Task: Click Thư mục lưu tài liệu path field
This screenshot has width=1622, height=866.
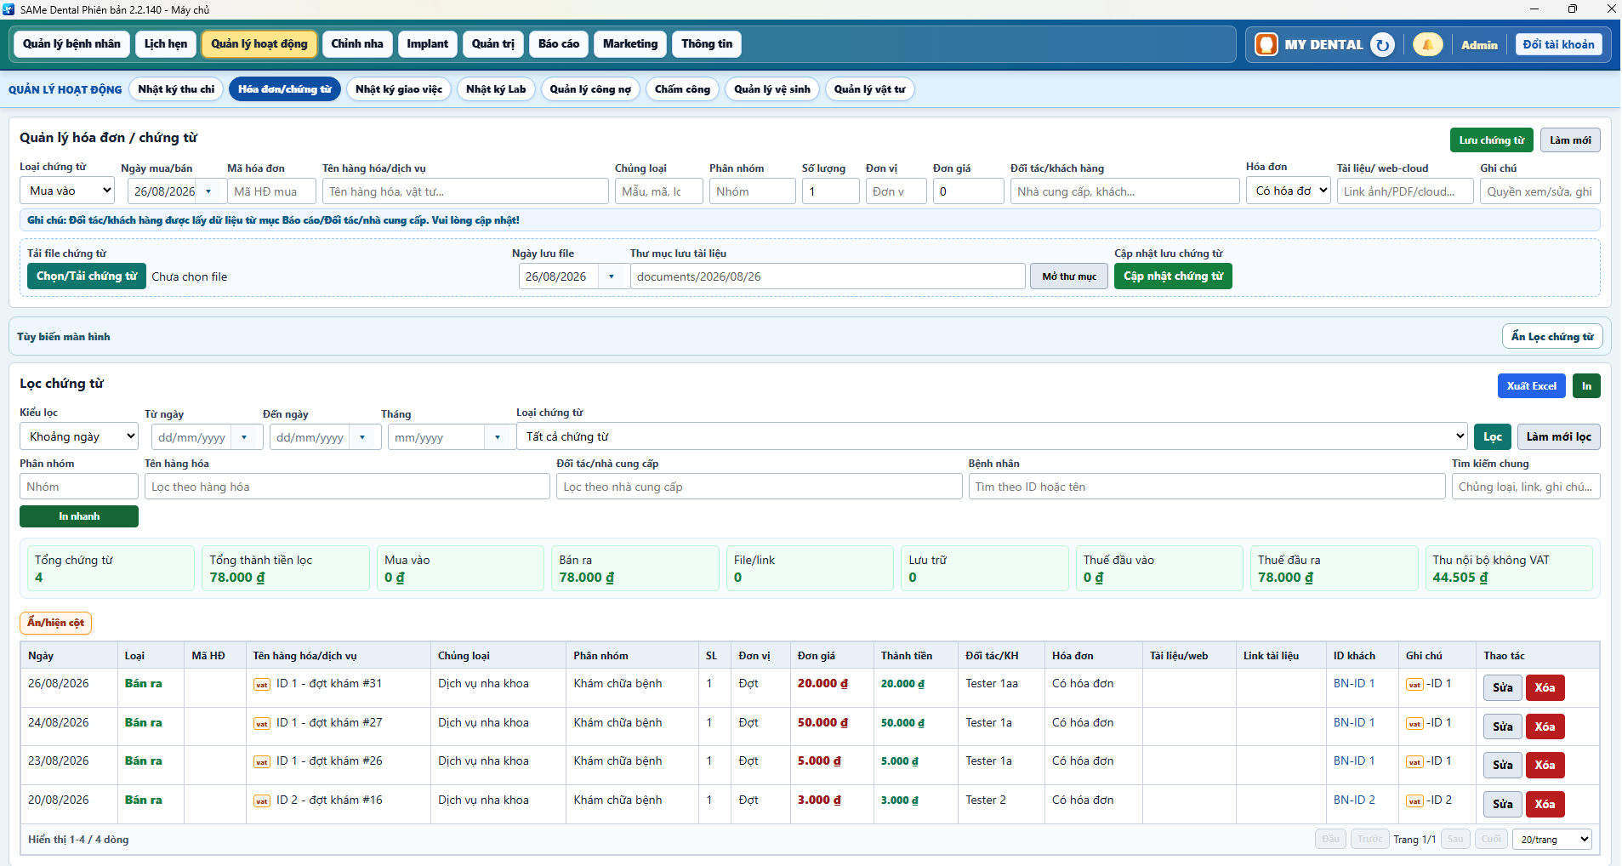Action: click(x=828, y=276)
